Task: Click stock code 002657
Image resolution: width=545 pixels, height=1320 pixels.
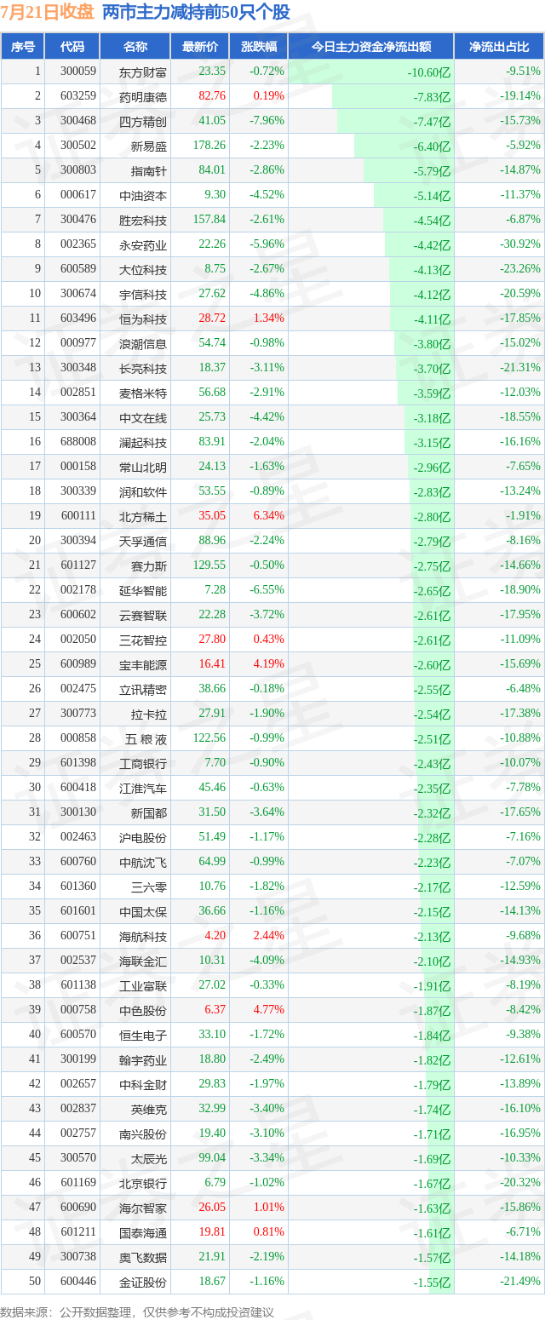Action: (77, 1084)
